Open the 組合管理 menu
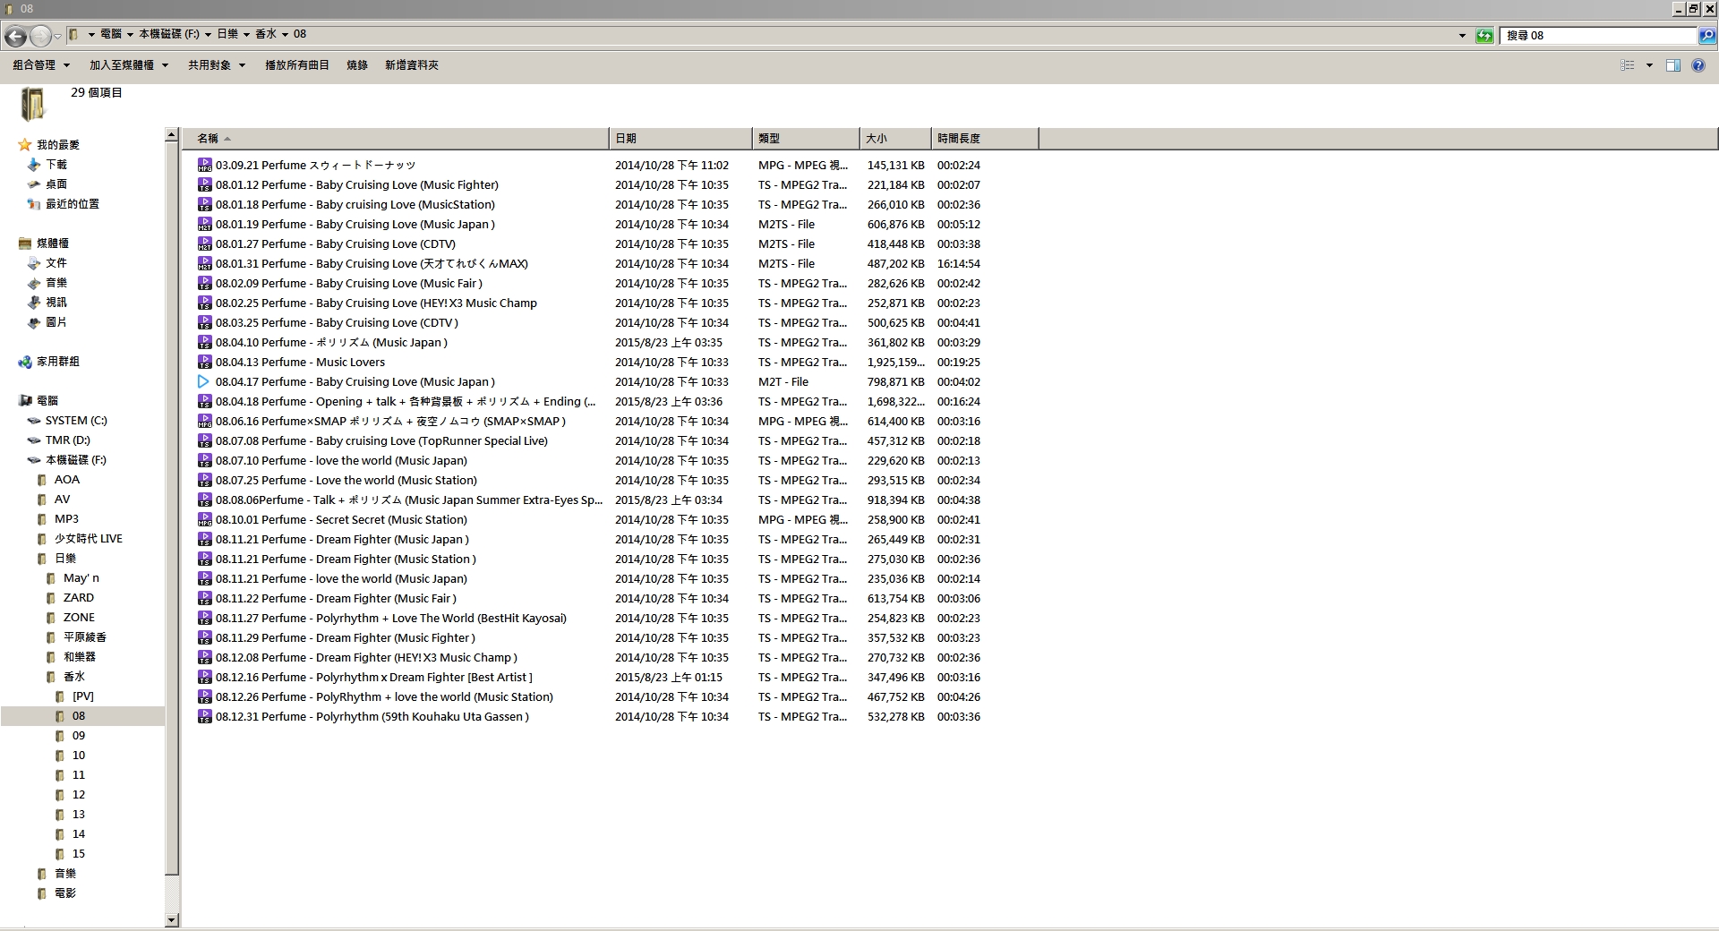 [41, 65]
